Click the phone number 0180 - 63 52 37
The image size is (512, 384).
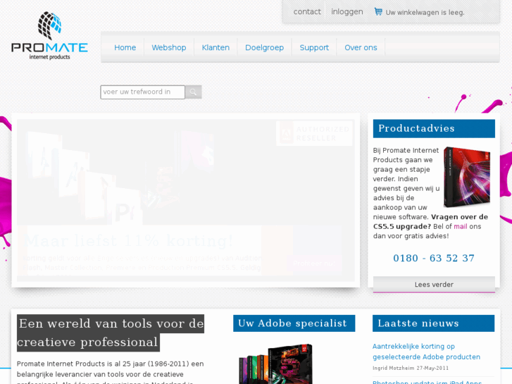point(434,258)
